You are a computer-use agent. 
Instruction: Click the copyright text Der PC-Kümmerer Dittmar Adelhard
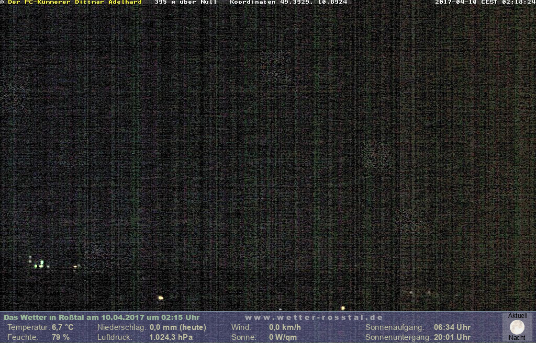coord(74,3)
